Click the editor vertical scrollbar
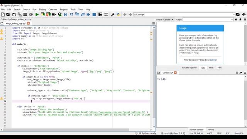247x139 pixels. tap(154, 73)
